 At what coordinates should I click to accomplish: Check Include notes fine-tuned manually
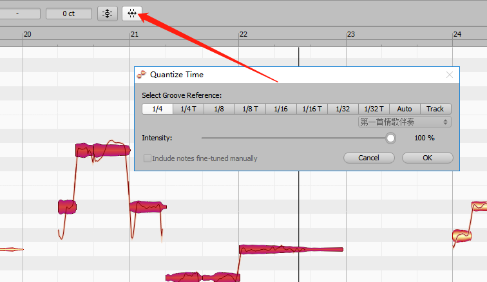[x=148, y=158]
